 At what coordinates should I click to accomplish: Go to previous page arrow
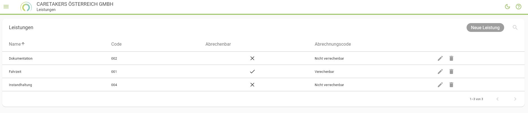click(x=497, y=99)
